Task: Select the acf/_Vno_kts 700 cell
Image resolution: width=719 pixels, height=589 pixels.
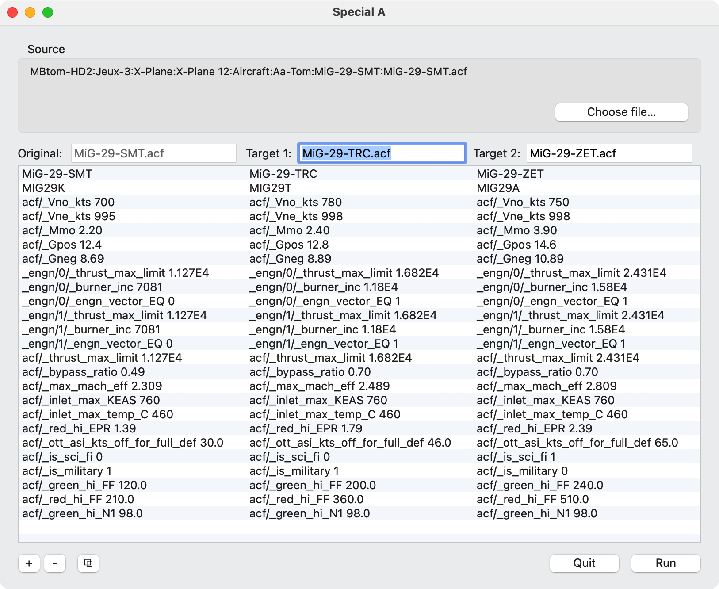Action: (x=69, y=202)
